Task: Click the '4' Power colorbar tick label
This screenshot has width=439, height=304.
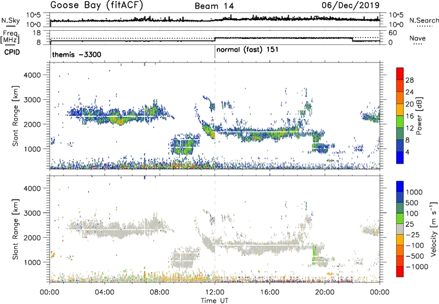Action: (x=407, y=152)
